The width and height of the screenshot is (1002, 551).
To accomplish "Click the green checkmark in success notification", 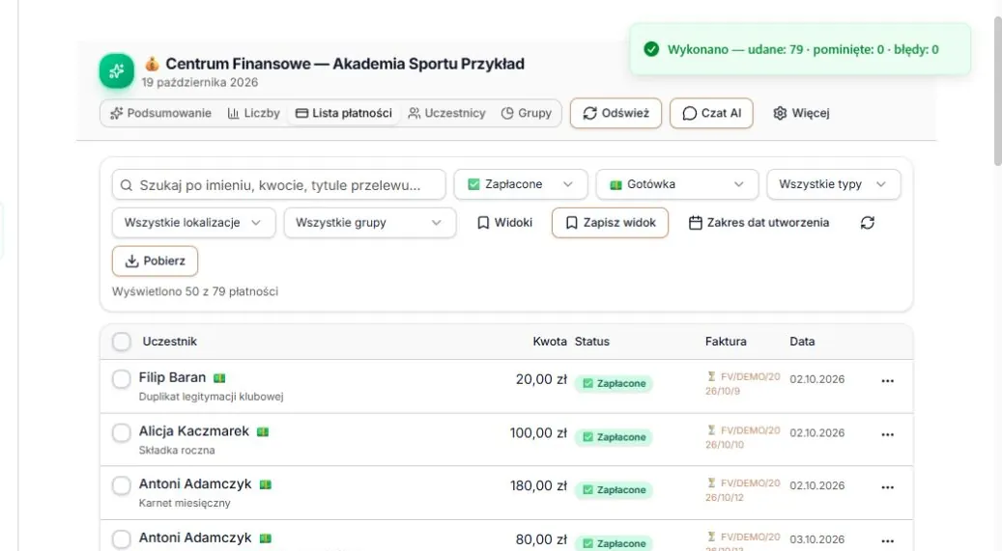I will (651, 49).
